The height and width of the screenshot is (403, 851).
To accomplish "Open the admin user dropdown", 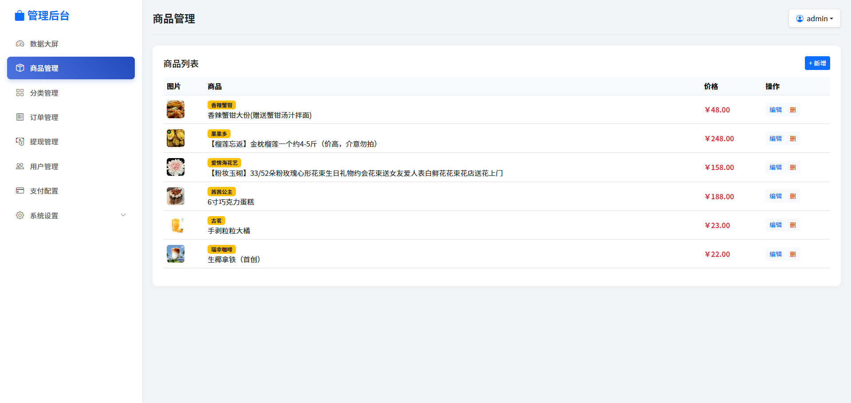I will (814, 19).
